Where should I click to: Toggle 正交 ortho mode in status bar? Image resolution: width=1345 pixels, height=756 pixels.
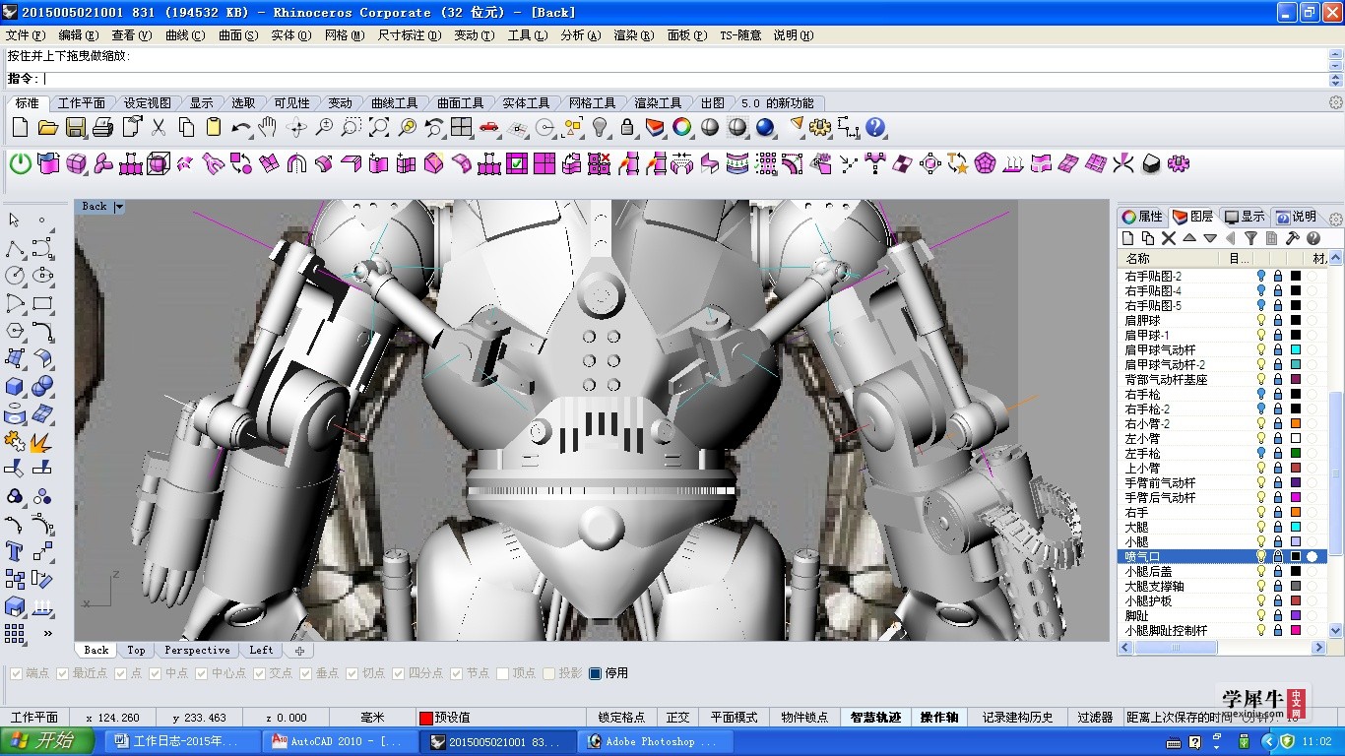[x=677, y=718]
